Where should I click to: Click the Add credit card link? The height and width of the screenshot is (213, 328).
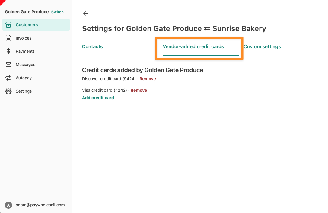point(98,98)
